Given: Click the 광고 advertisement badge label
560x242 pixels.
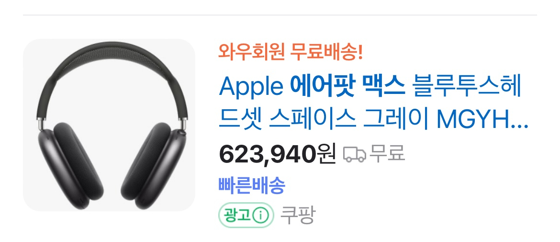Looking at the screenshot, I should click(246, 216).
